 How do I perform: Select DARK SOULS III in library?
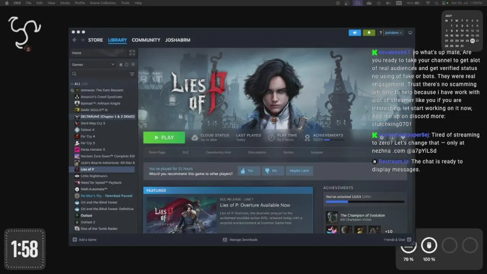[94, 110]
